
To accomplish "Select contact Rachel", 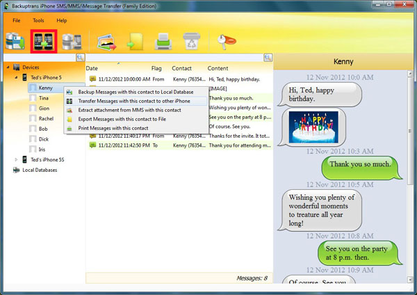I will (x=46, y=118).
